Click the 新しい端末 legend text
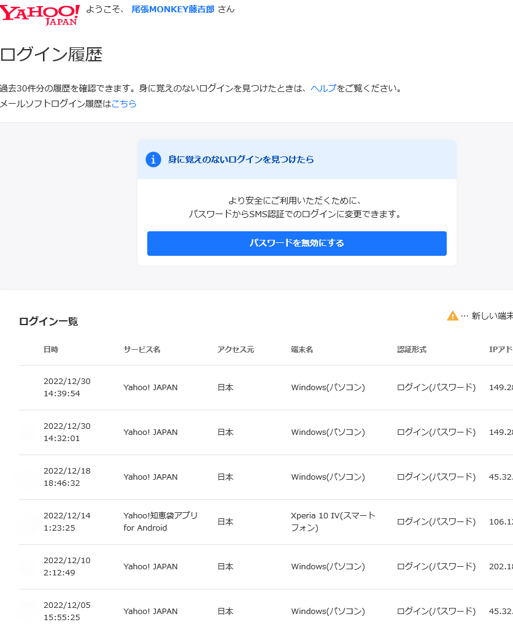 click(x=492, y=316)
